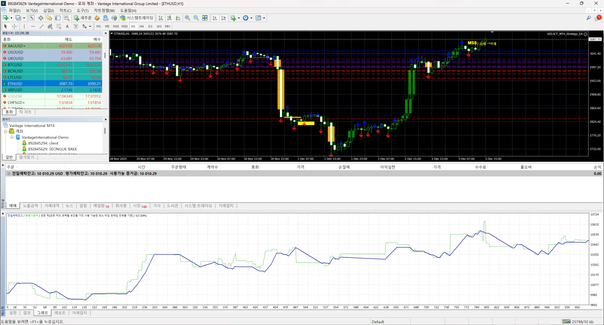The width and height of the screenshot is (604, 325).
Task: Select account 892845629: SEONGUK BAEK
Action: (x=53, y=149)
